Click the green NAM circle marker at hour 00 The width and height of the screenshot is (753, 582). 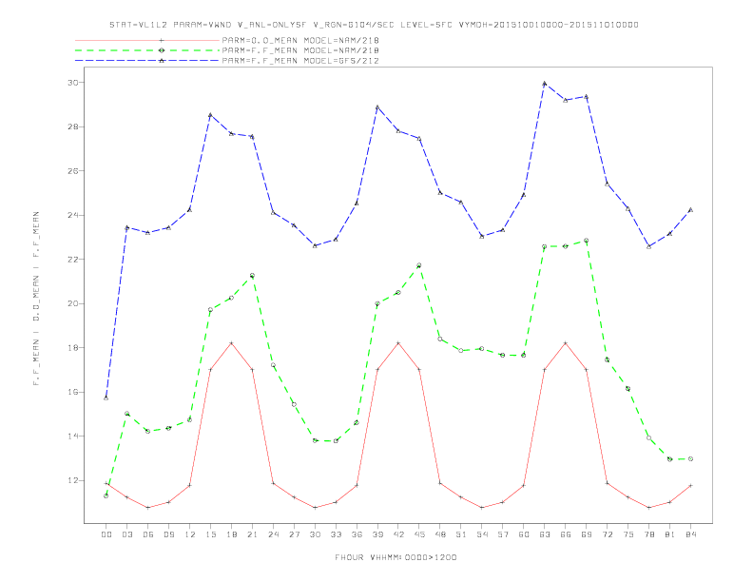click(x=106, y=496)
